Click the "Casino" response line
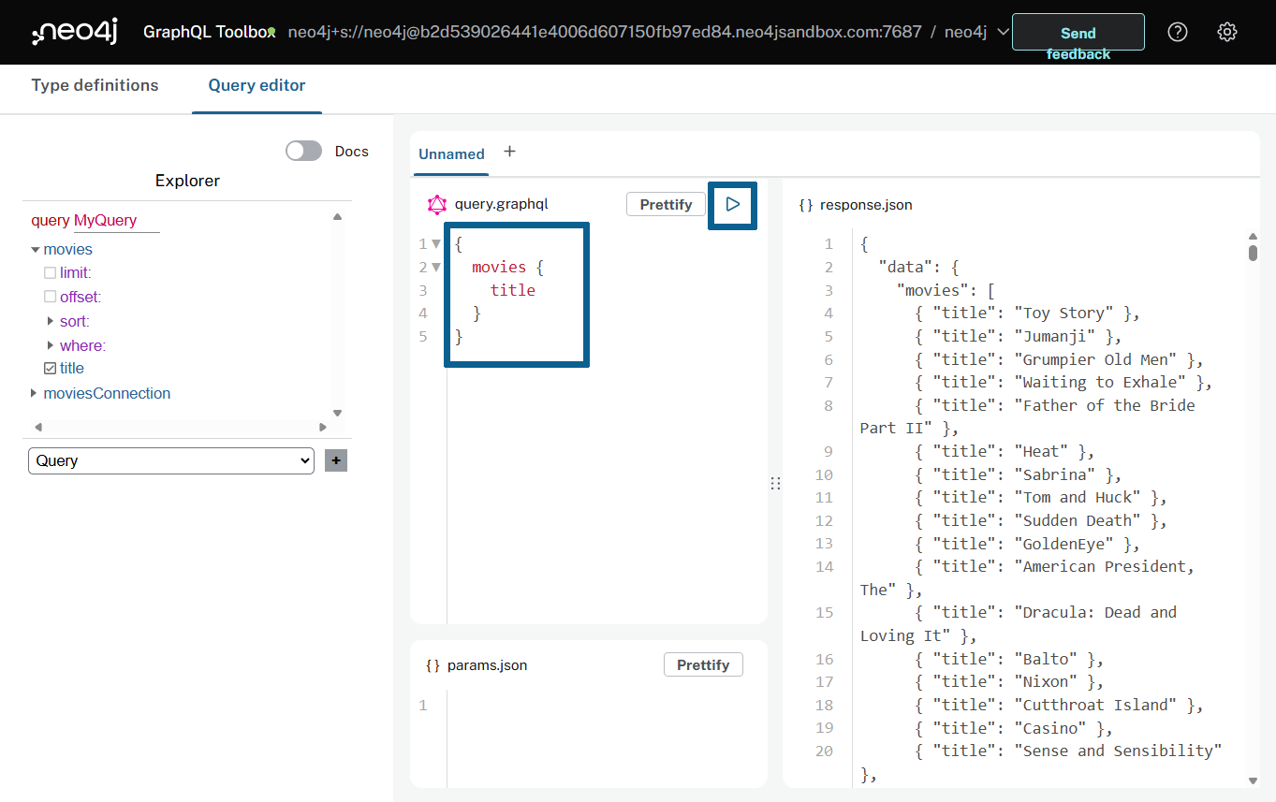Image resolution: width=1276 pixels, height=802 pixels. [x=1014, y=728]
